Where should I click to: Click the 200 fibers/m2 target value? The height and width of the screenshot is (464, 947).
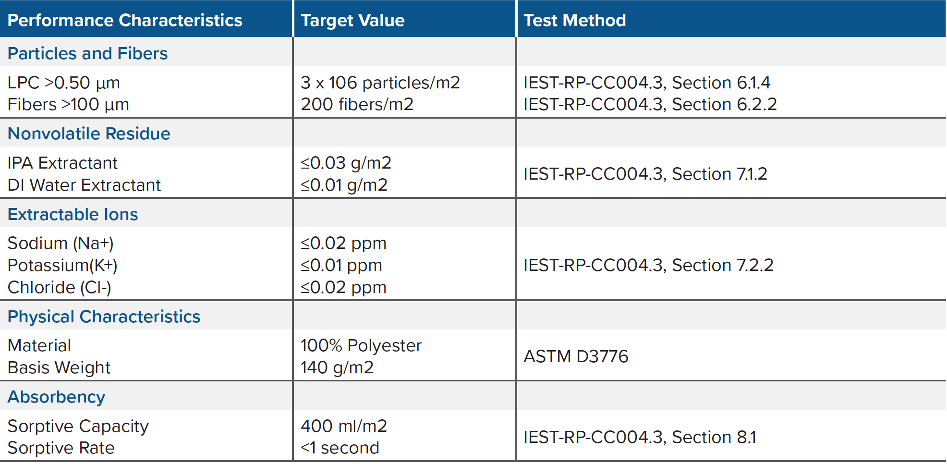tap(357, 104)
